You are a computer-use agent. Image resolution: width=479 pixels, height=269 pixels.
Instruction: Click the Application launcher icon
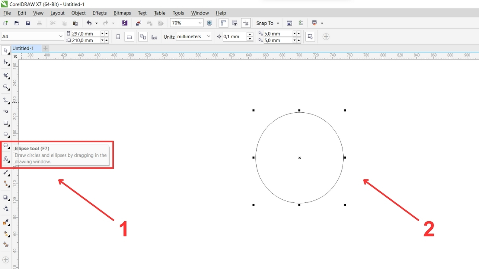(315, 23)
